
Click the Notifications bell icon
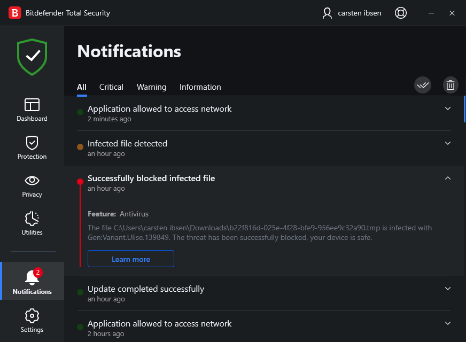point(32,278)
